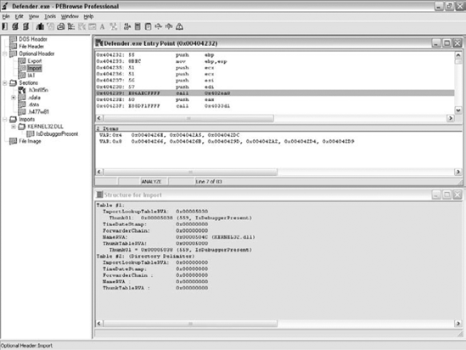
Task: Click the VAR list pane's left scroll arrow
Action: point(99,172)
